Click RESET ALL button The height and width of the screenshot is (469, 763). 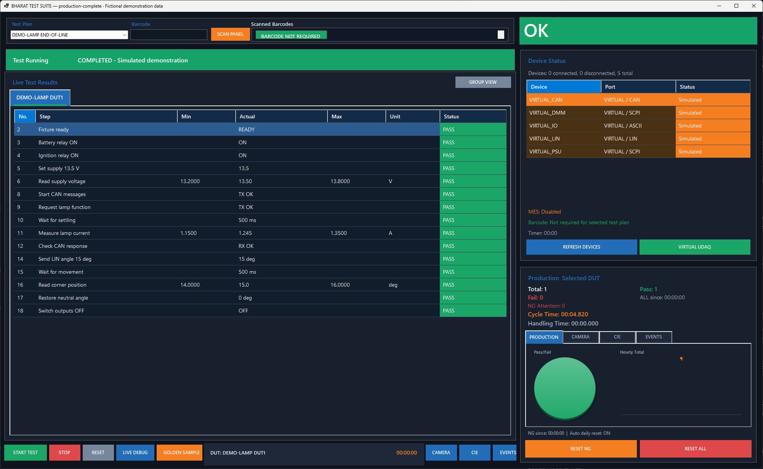[x=696, y=449]
